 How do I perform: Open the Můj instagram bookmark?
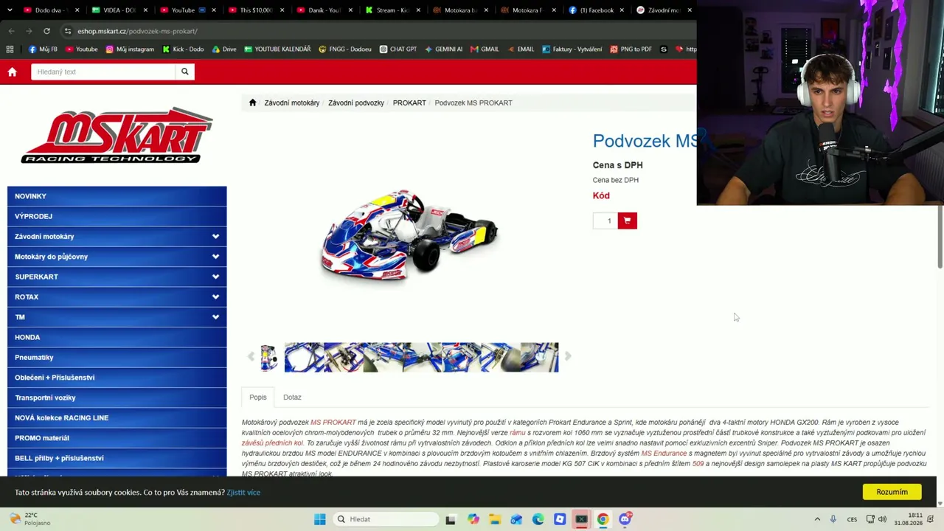[130, 49]
